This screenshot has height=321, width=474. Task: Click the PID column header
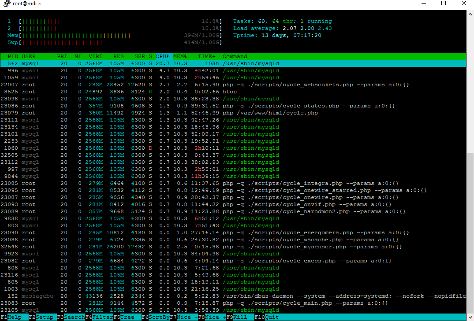click(13, 56)
